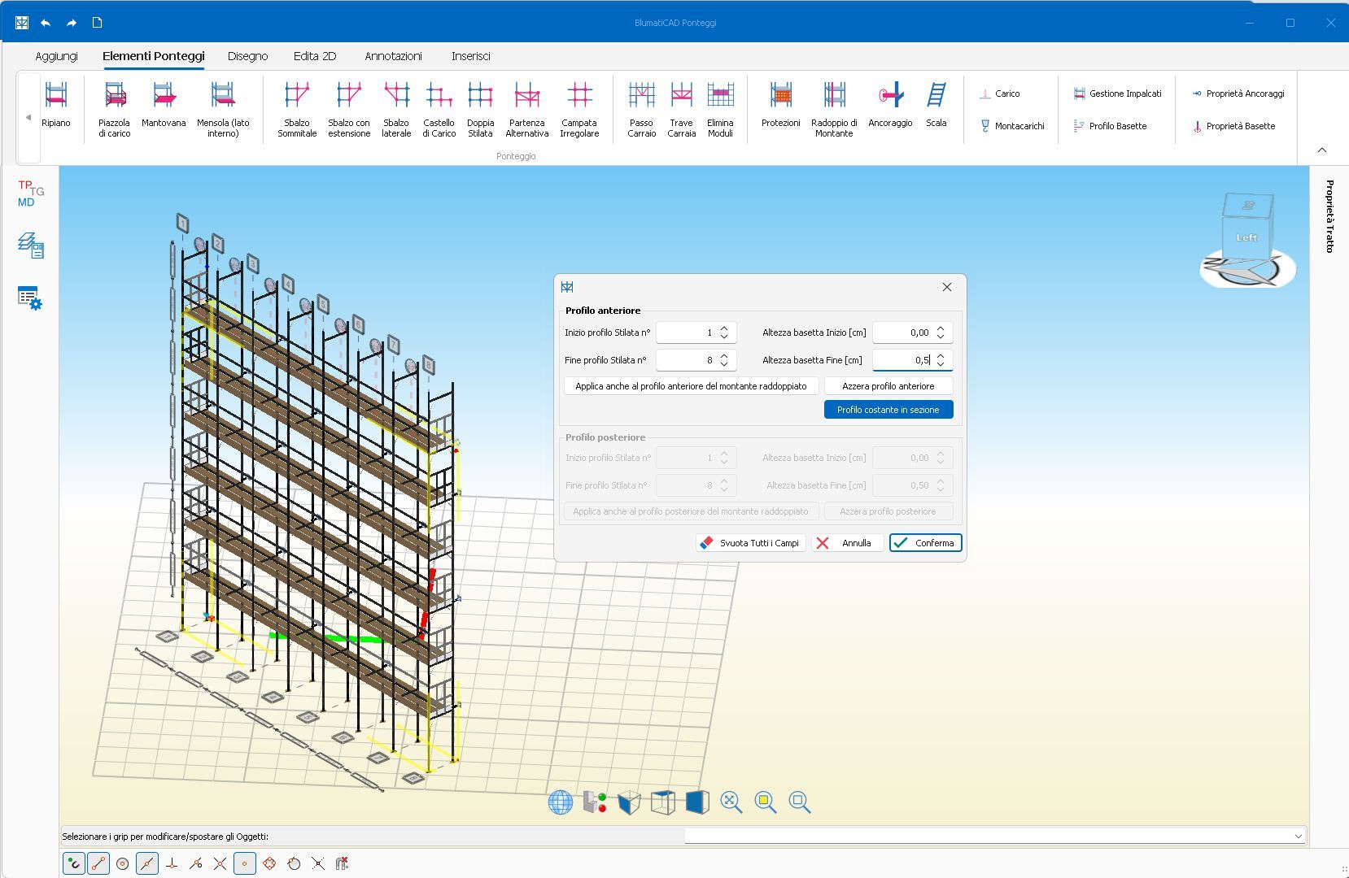Toggle the second active snap button in bottom toolbar
This screenshot has width=1349, height=878.
pos(98,863)
